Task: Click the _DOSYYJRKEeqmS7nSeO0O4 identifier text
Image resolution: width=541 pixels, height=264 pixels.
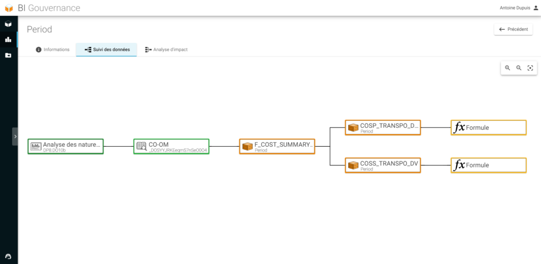Action: coord(178,150)
